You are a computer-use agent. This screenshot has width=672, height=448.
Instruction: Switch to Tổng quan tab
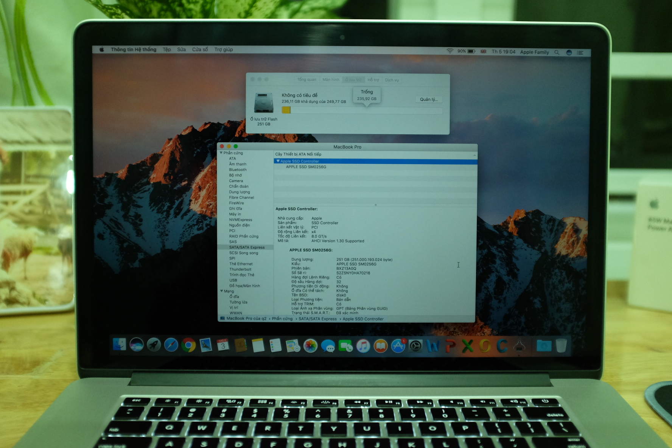coord(307,79)
